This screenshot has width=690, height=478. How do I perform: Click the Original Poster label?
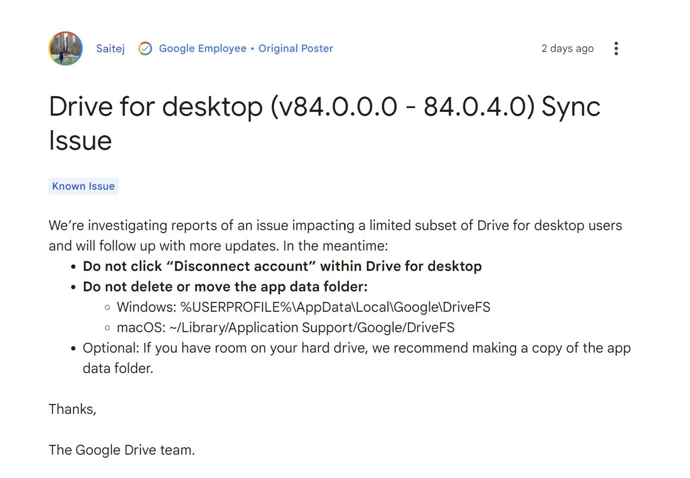[296, 49]
